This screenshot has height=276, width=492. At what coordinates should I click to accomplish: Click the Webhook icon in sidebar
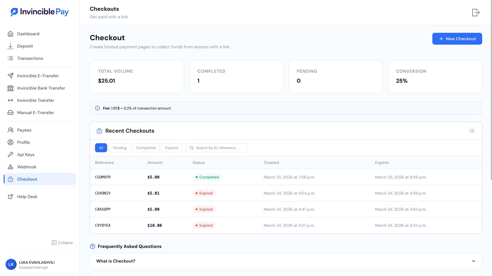coord(11,167)
